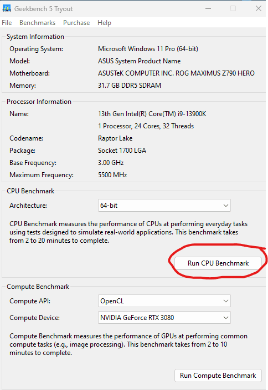Screen dimensions: 268x390
Task: Click the i9-13900K processor name text
Action: pos(152,114)
